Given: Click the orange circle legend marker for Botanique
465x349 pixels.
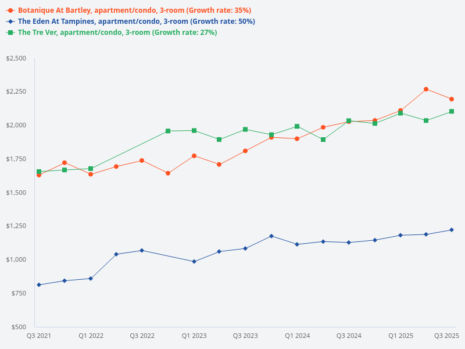Looking at the screenshot, I should (10, 10).
